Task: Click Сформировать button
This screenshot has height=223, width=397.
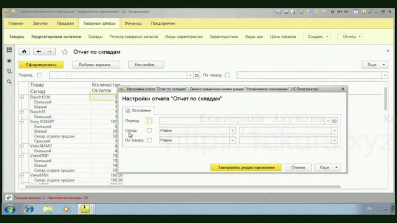Action: click(x=41, y=64)
